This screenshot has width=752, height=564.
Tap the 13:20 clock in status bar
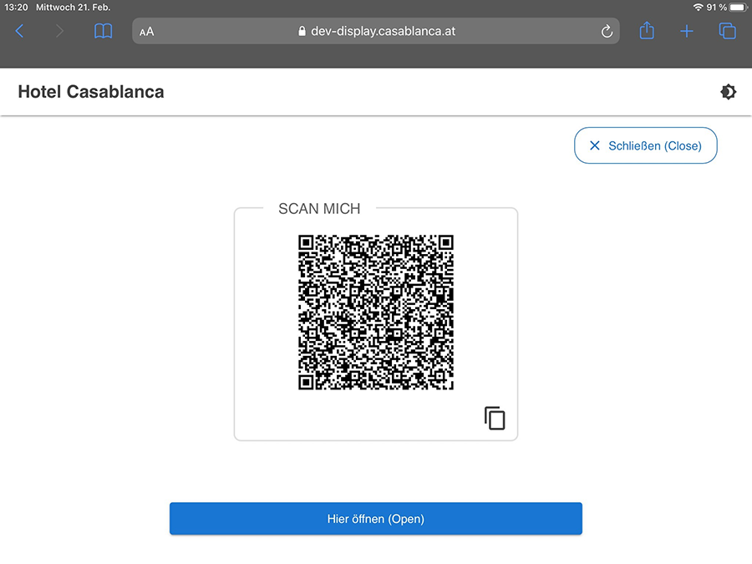coord(17,7)
